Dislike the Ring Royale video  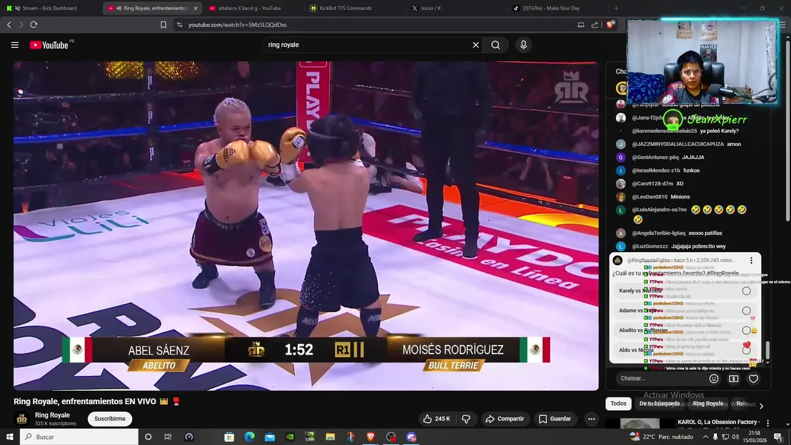(466, 419)
